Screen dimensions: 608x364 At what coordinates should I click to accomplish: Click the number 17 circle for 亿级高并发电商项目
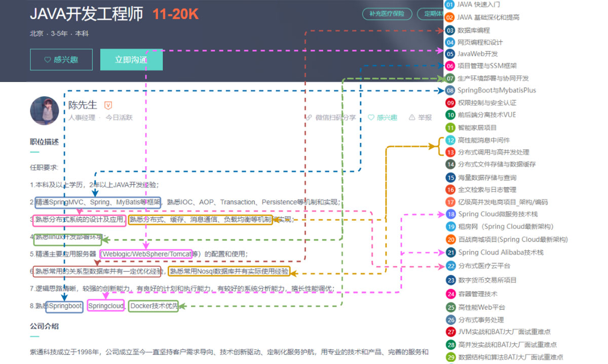(450, 202)
